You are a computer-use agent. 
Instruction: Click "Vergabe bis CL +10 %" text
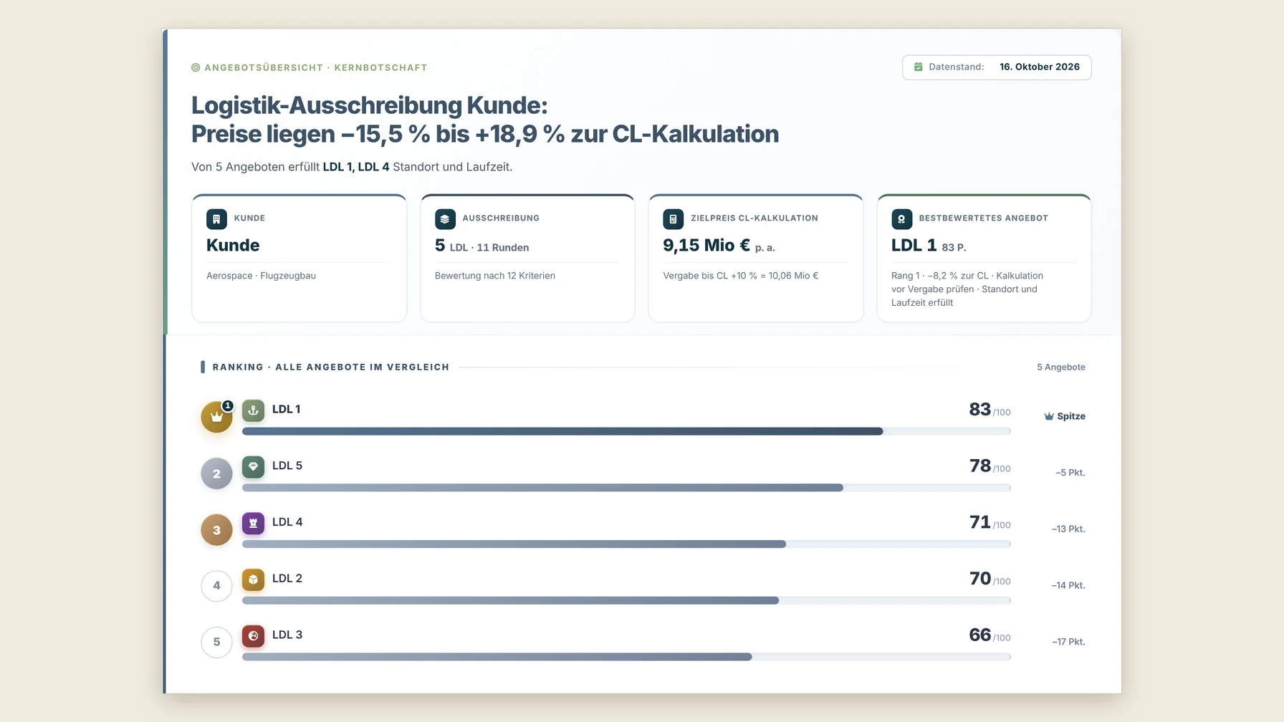710,276
